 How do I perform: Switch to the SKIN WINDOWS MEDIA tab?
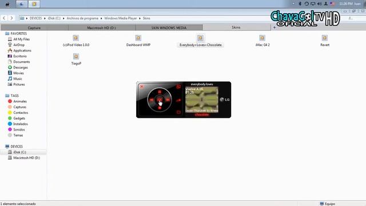169,28
